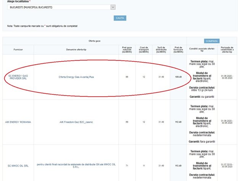Click the Denumire oferta-tip column header
Viewport: 238px width, 181px height.
[76, 49]
